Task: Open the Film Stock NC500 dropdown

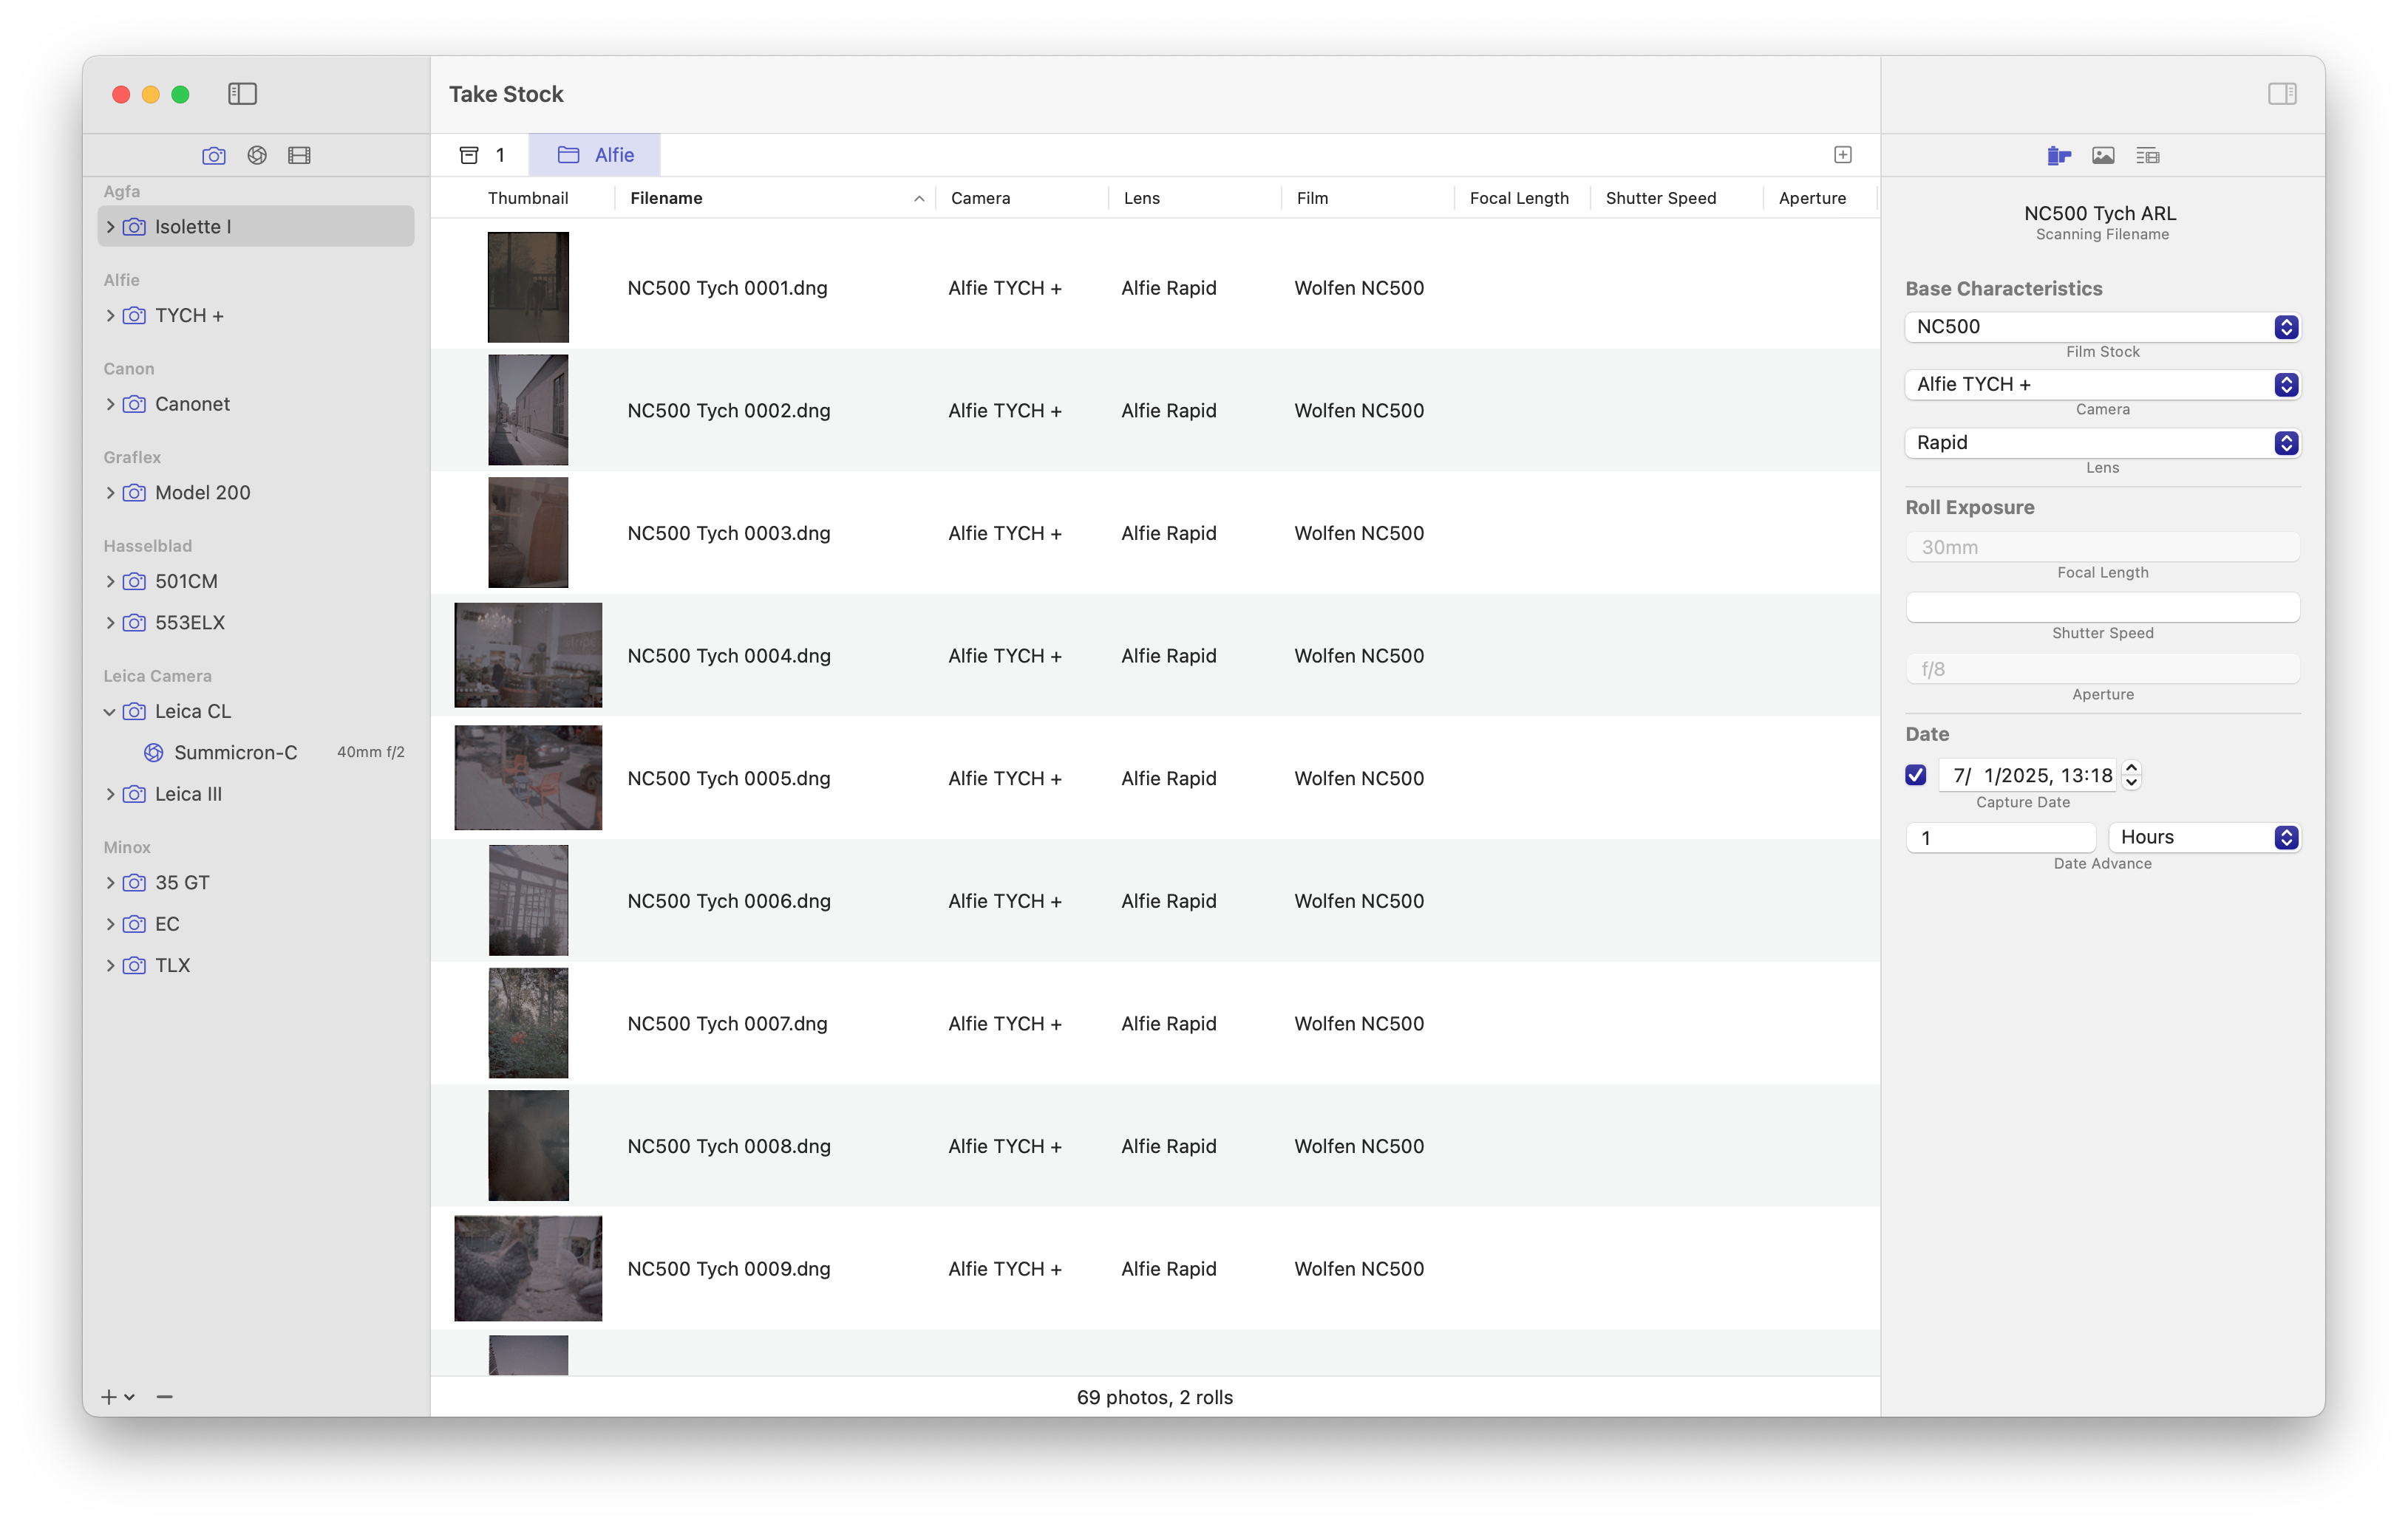Action: click(2102, 326)
